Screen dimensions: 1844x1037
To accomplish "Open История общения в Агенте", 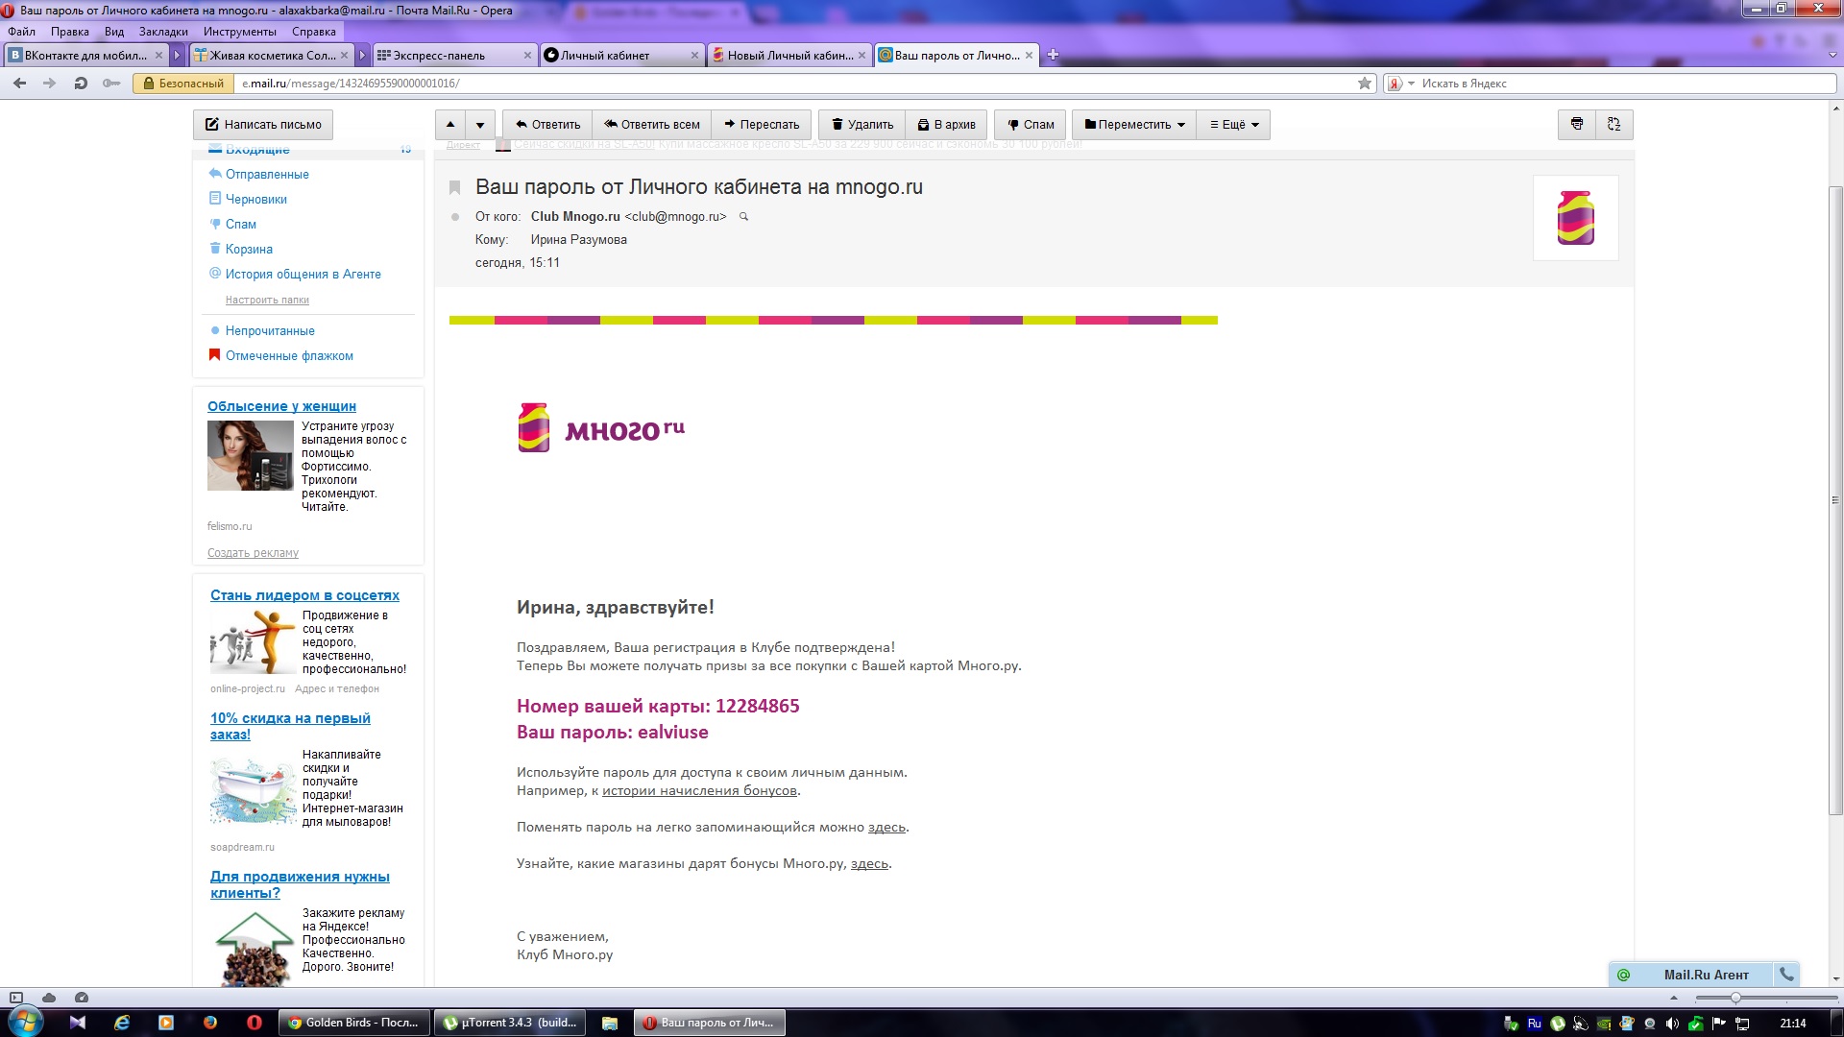I will point(303,275).
